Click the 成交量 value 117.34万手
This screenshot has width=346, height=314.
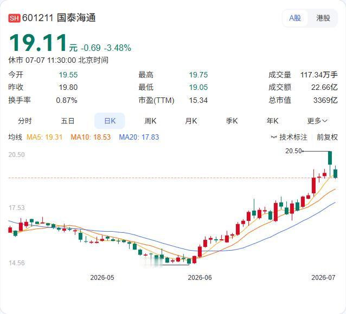tap(319, 75)
